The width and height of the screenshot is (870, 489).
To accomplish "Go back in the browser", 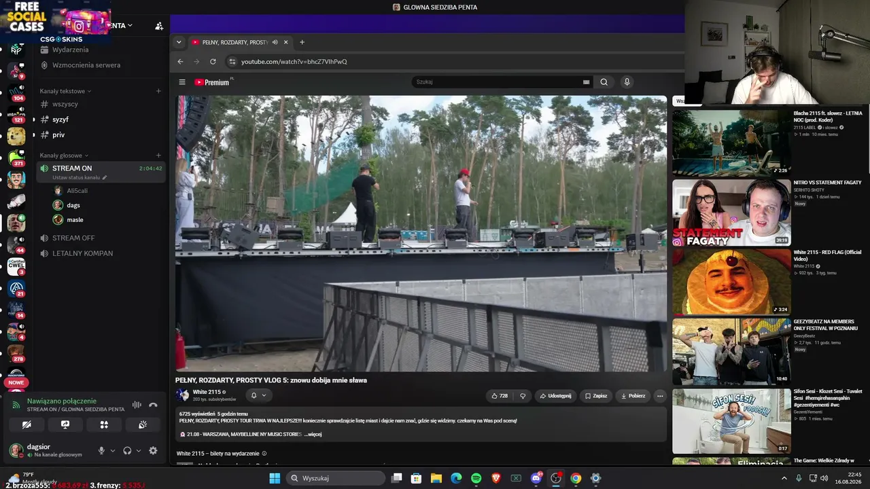I will tap(180, 61).
